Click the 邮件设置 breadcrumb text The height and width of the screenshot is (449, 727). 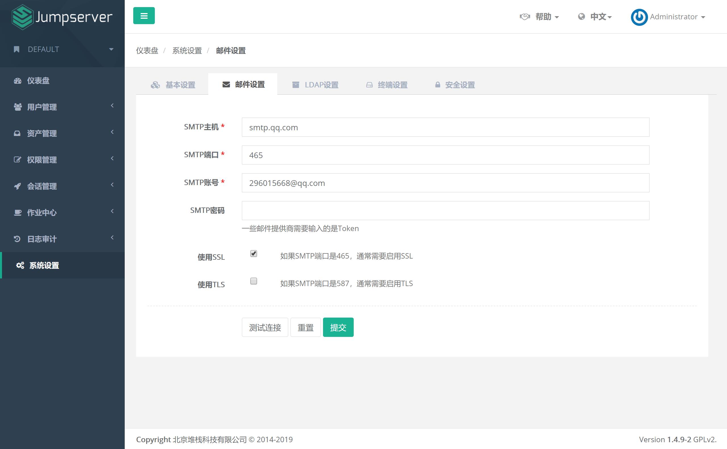click(x=231, y=51)
